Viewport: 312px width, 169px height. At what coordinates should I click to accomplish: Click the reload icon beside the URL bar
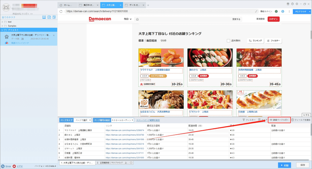tap(61, 11)
